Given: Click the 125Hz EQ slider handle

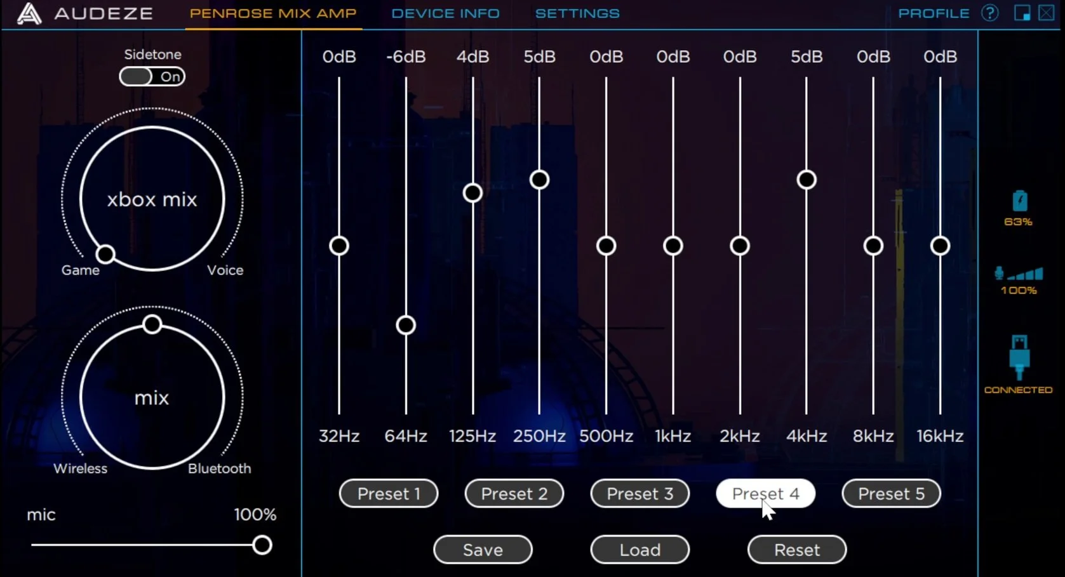Looking at the screenshot, I should pyautogui.click(x=472, y=192).
